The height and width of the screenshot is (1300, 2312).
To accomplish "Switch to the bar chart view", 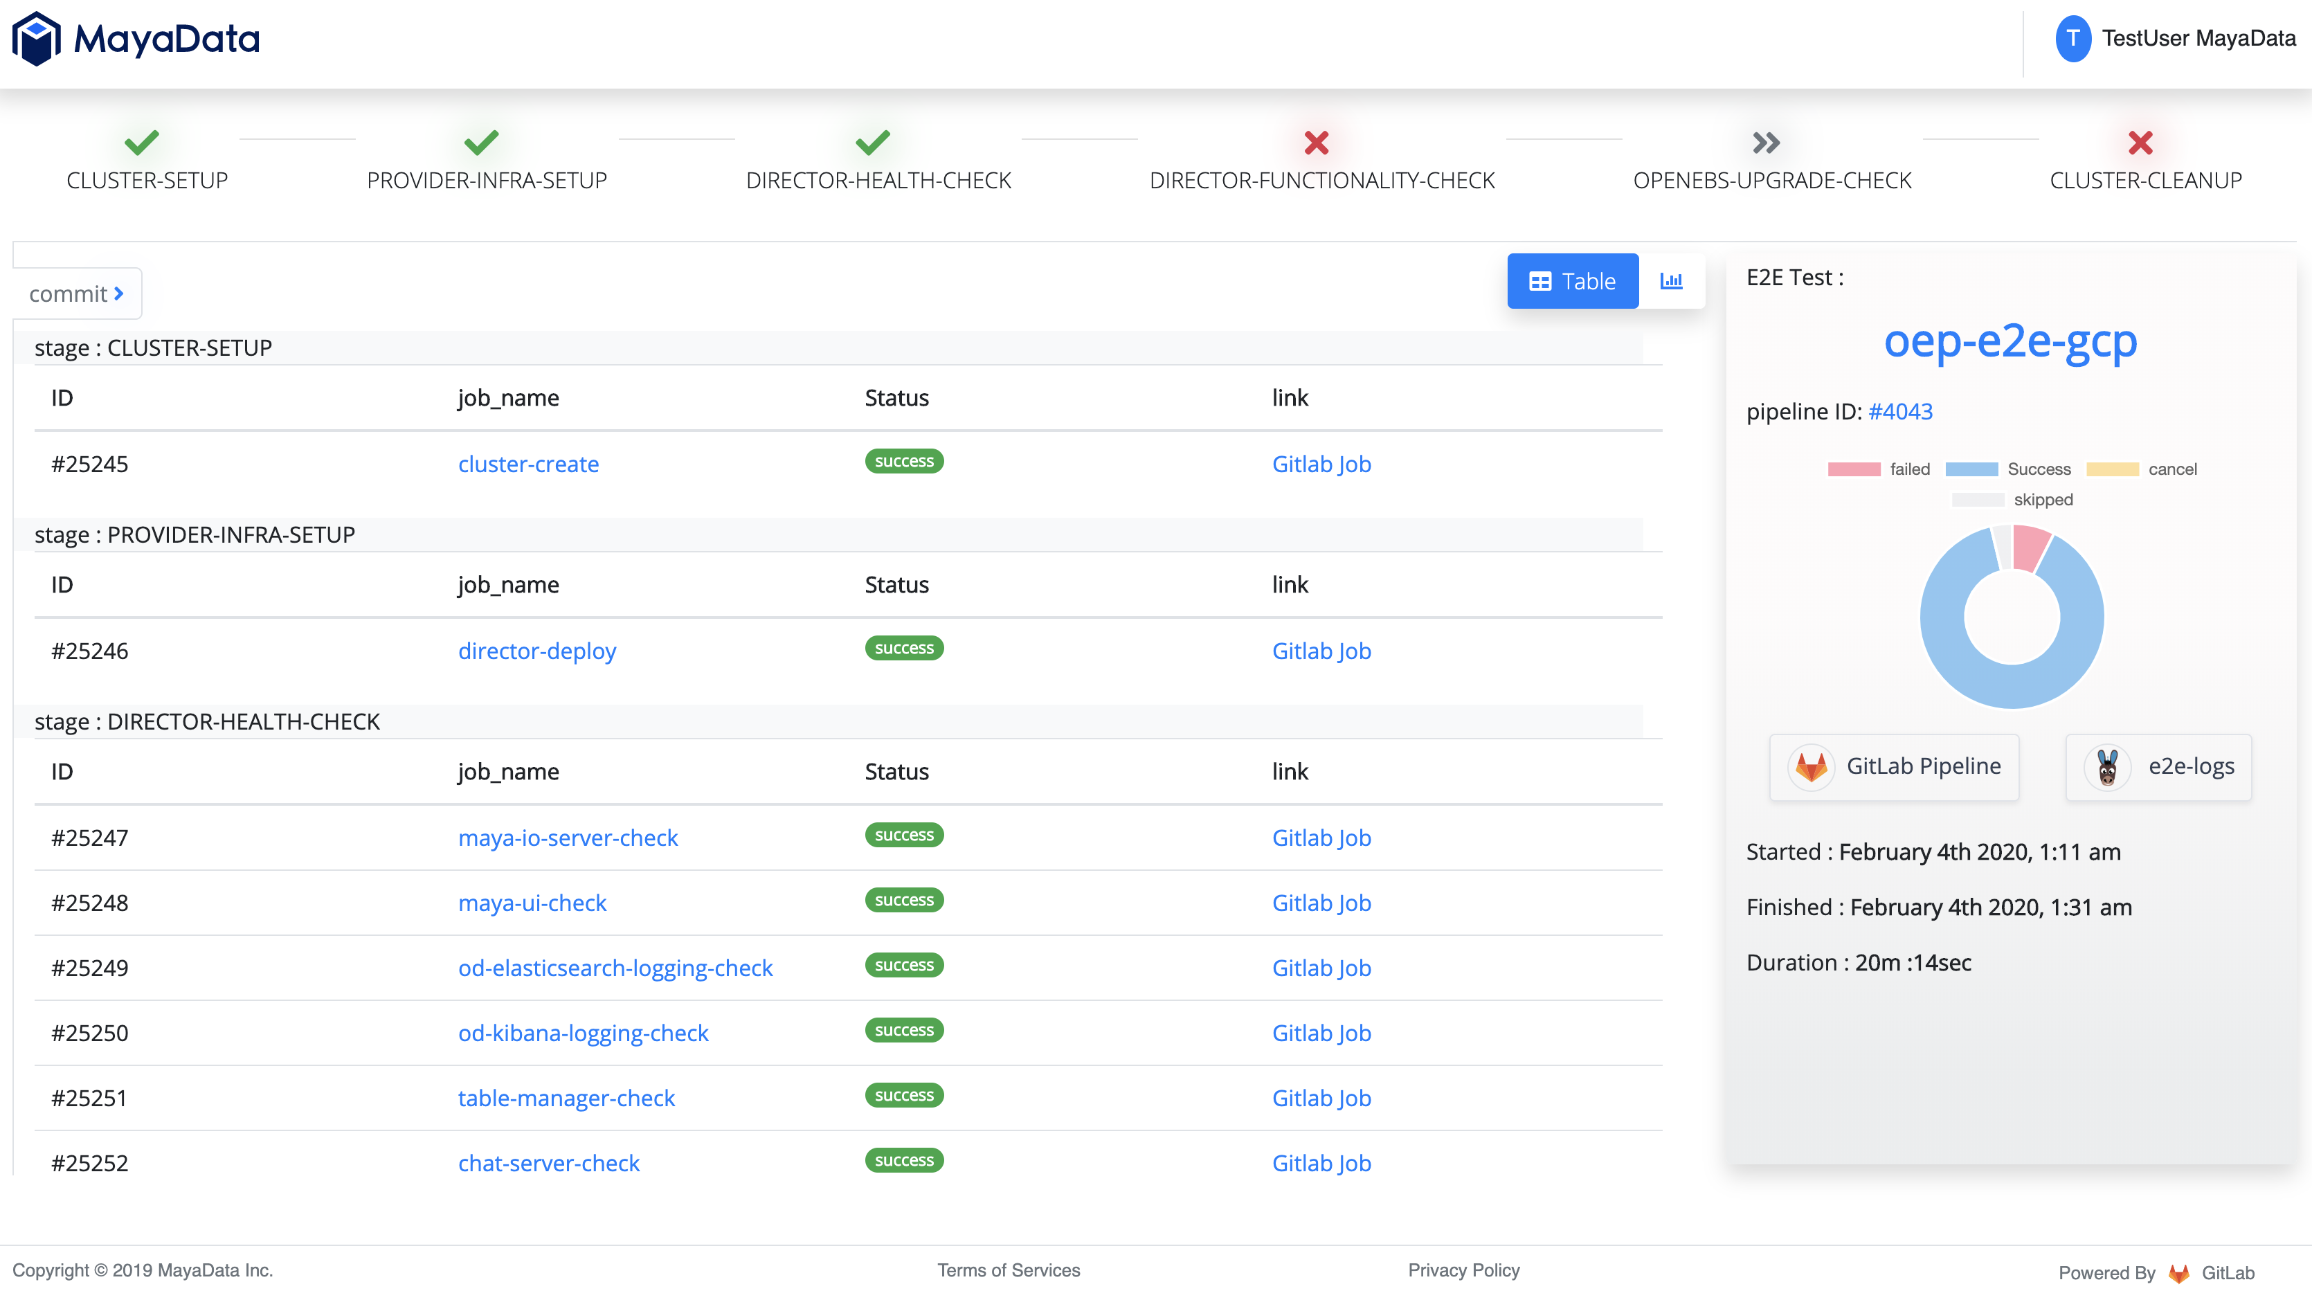I will pos(1671,281).
